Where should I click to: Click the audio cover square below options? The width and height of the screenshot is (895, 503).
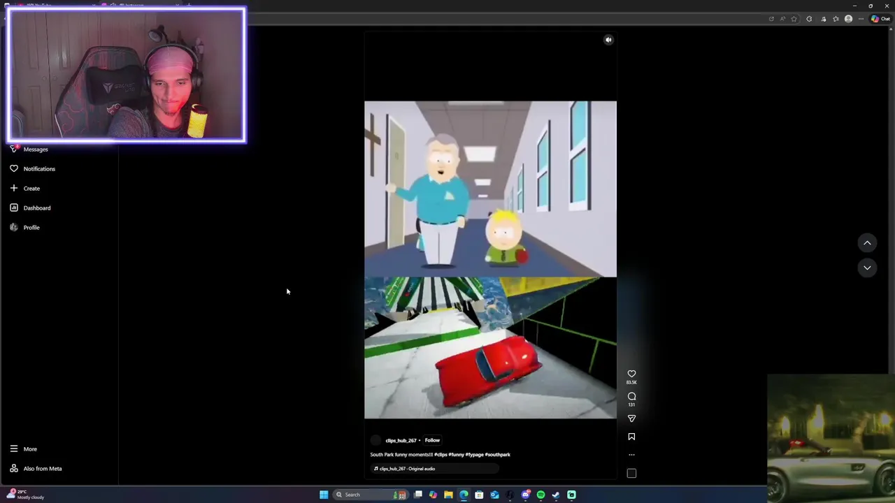631,473
